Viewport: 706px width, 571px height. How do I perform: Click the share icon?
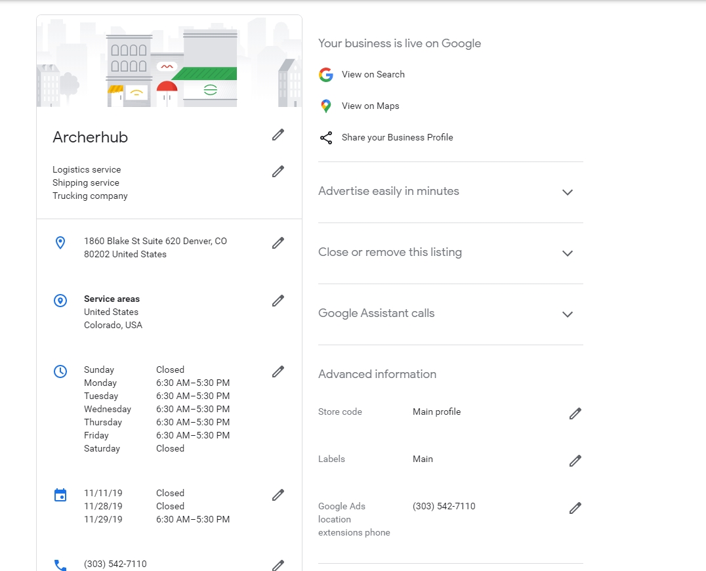point(326,138)
